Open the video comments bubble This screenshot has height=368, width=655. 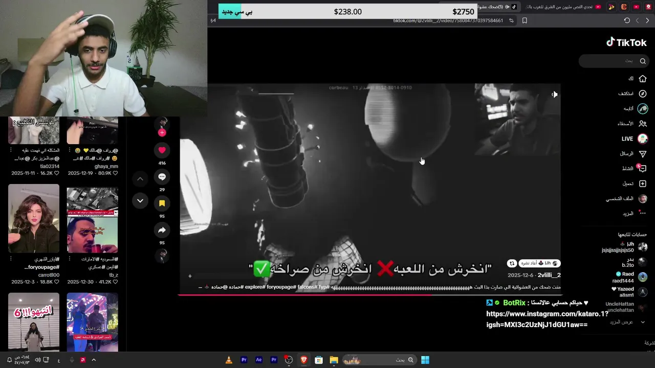[x=162, y=177]
